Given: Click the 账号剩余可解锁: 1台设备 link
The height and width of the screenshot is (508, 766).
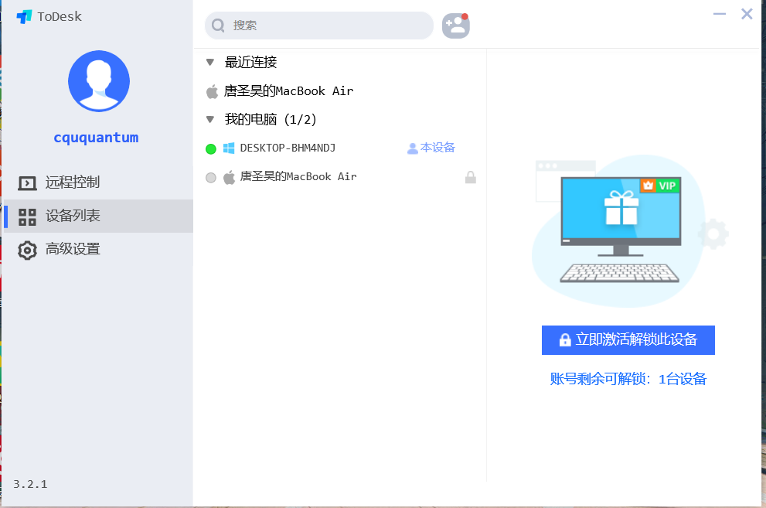Looking at the screenshot, I should click(x=628, y=379).
